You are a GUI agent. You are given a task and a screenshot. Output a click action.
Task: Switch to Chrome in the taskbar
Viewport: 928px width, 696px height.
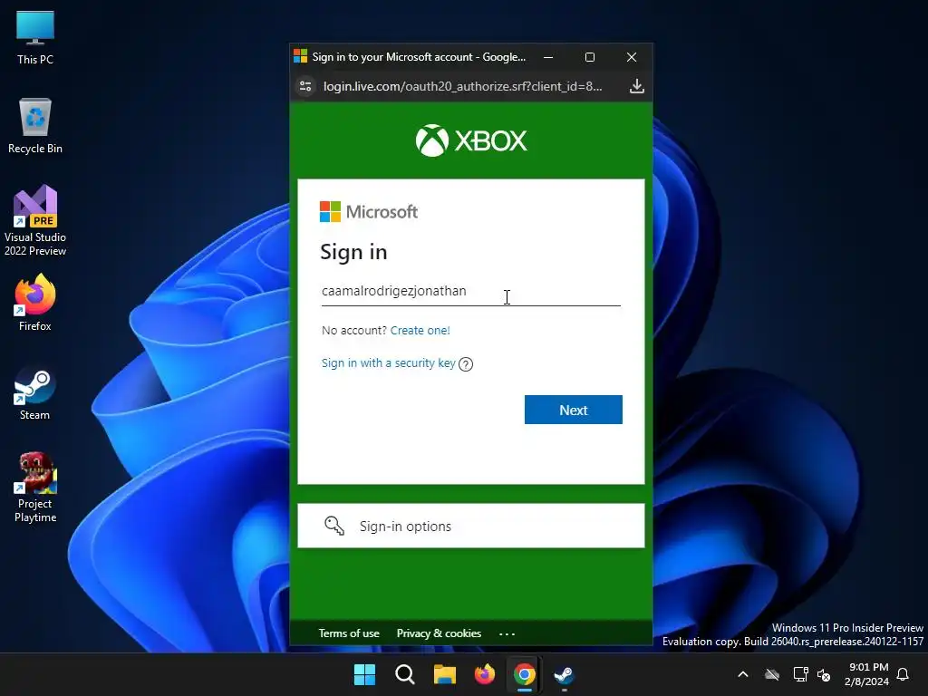(525, 674)
